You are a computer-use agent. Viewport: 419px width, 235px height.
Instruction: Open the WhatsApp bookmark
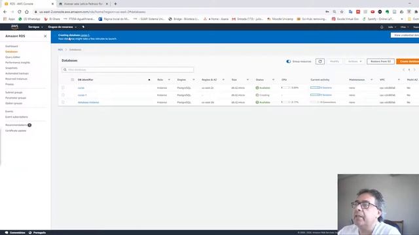29,19
